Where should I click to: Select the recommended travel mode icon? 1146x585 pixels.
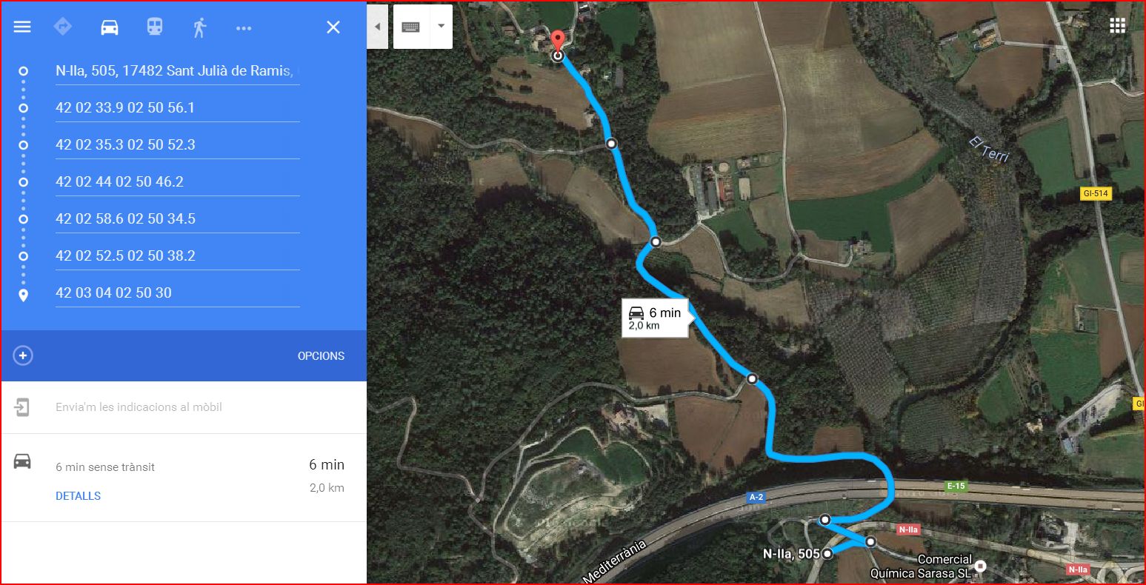click(63, 27)
